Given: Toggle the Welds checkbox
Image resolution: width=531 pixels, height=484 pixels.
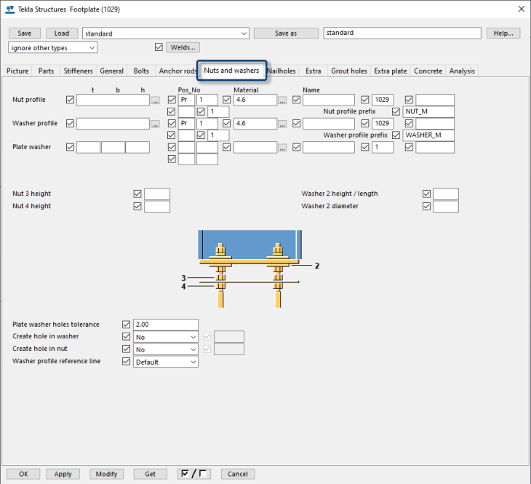Looking at the screenshot, I should (159, 47).
